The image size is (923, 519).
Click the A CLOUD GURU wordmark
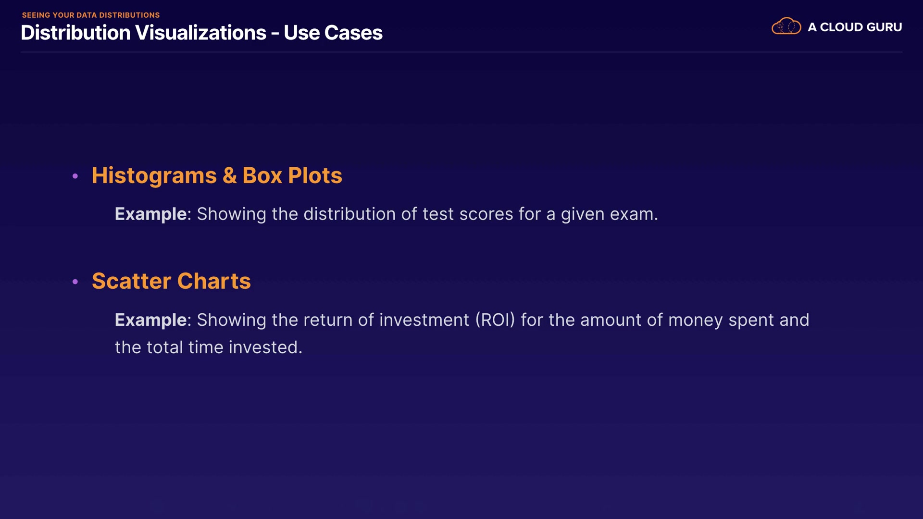[x=855, y=27]
